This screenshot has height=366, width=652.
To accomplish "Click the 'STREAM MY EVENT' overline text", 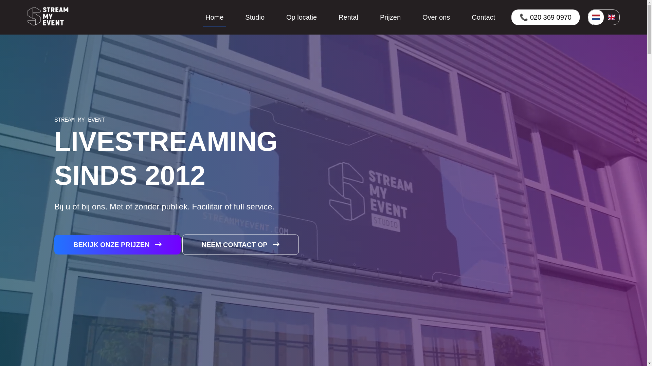I will (x=79, y=120).
